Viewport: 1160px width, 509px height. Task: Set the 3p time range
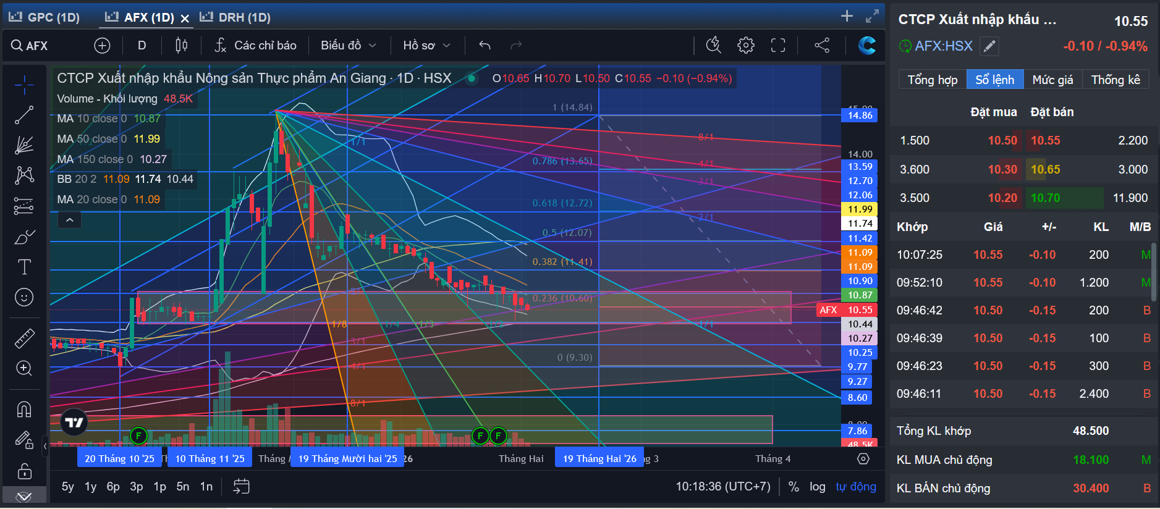point(137,487)
